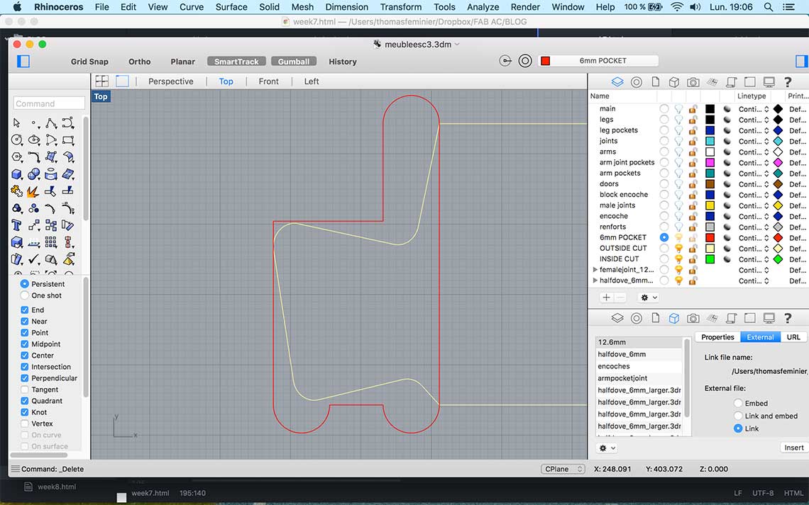
Task: Open the CPlane coordinate dropdown
Action: point(563,469)
